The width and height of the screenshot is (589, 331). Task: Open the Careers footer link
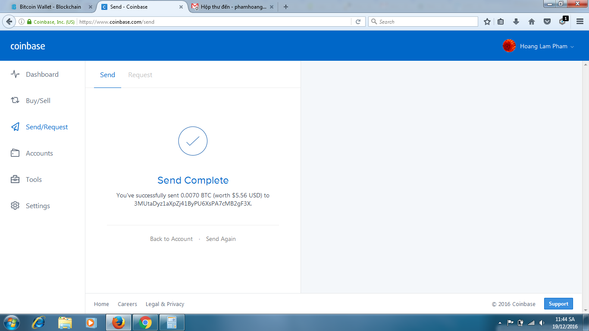click(x=127, y=304)
